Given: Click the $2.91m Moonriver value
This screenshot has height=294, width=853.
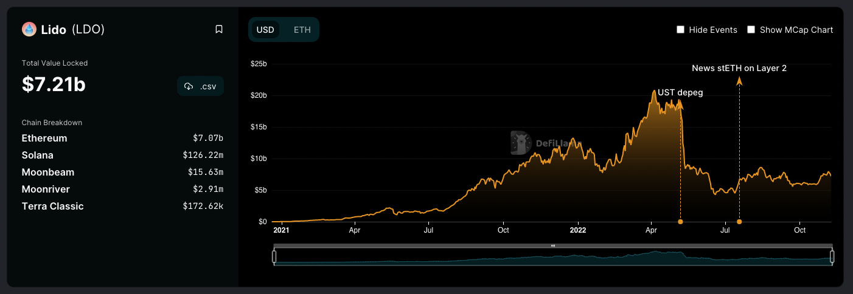Looking at the screenshot, I should (208, 190).
